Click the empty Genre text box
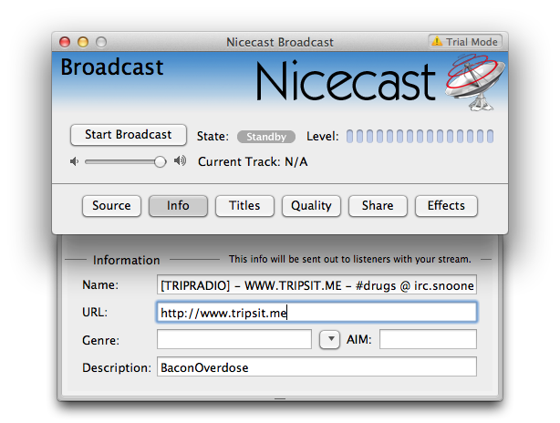Viewport: 560px width, 423px height. coord(234,340)
